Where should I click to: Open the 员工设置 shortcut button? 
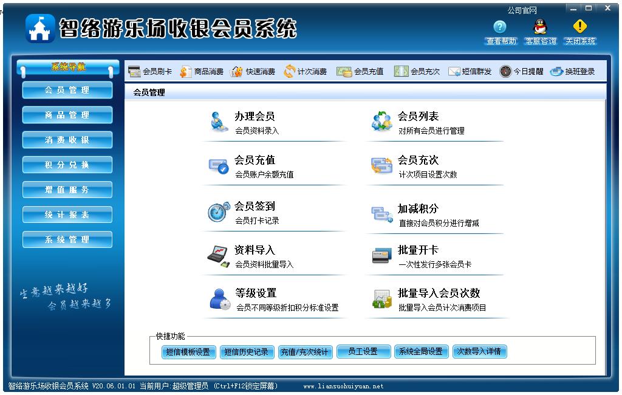point(363,351)
